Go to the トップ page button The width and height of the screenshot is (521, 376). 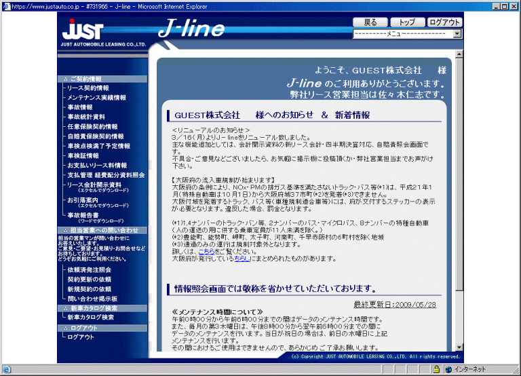pos(407,22)
